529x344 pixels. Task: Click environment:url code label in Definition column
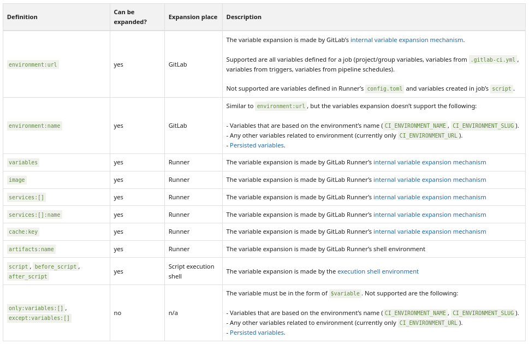pyautogui.click(x=33, y=64)
